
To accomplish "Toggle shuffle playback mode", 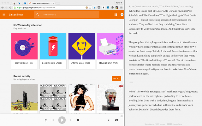I will pyautogui.click(x=78, y=120).
